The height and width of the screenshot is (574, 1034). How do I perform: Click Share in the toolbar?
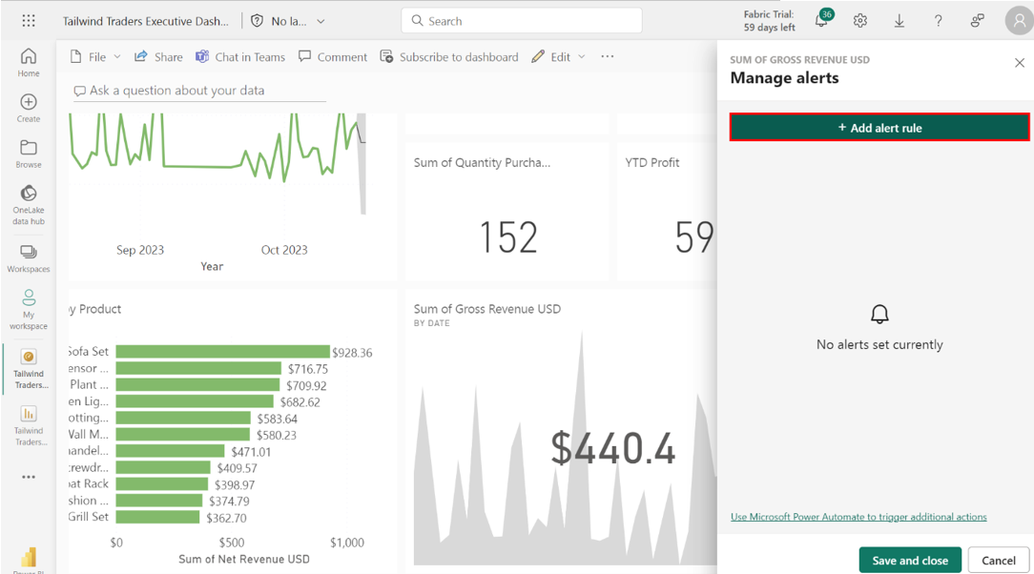(158, 57)
